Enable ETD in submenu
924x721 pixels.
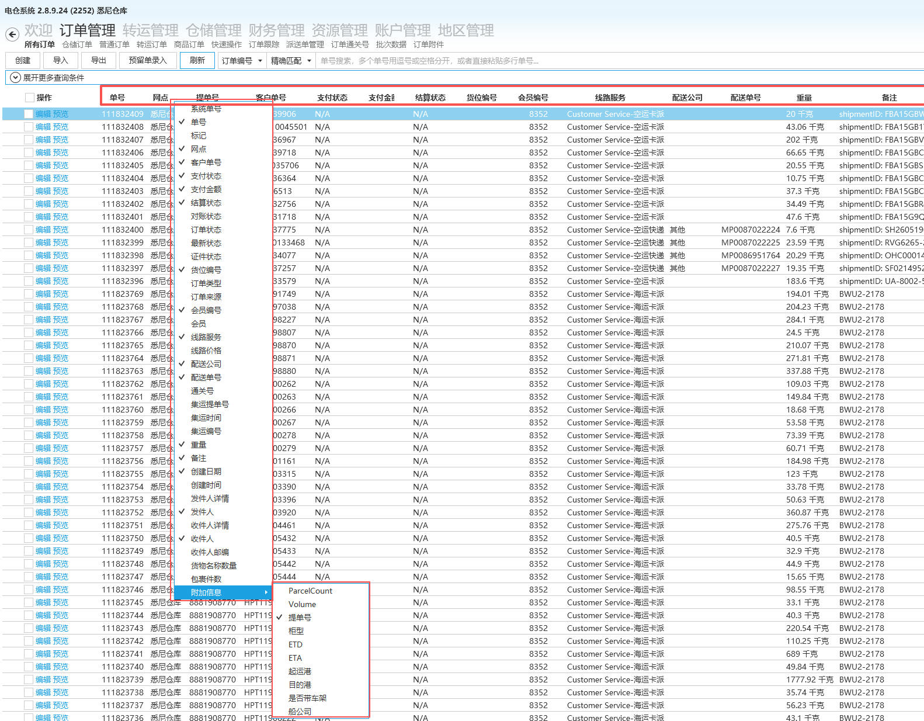[x=321, y=644]
